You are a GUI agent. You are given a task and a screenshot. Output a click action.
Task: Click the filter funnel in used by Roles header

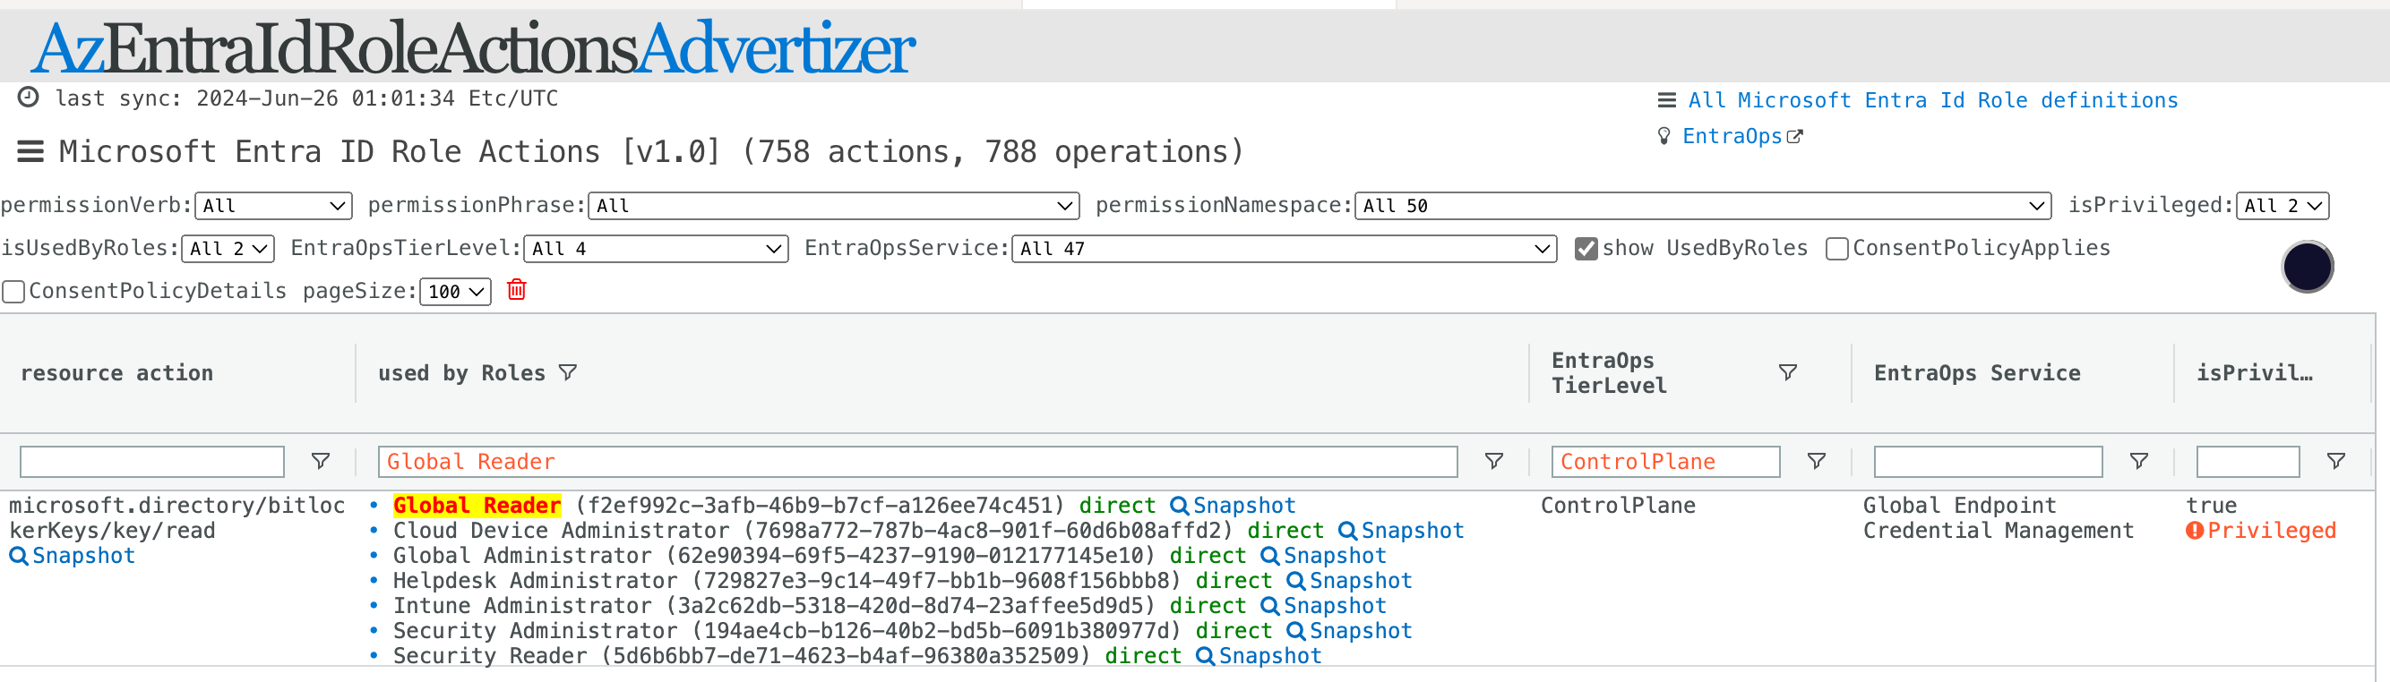568,372
